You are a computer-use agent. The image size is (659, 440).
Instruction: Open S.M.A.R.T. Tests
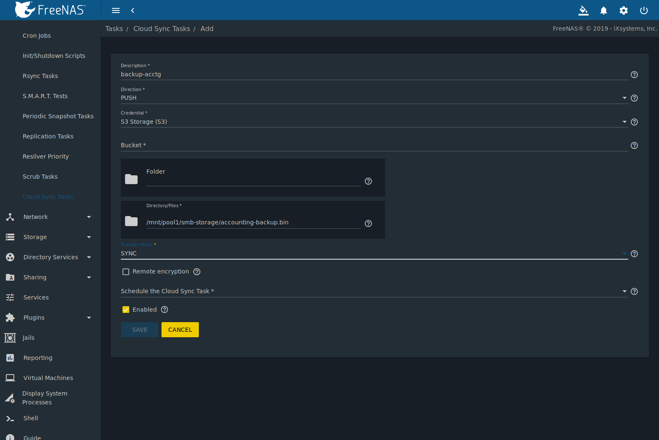(45, 96)
